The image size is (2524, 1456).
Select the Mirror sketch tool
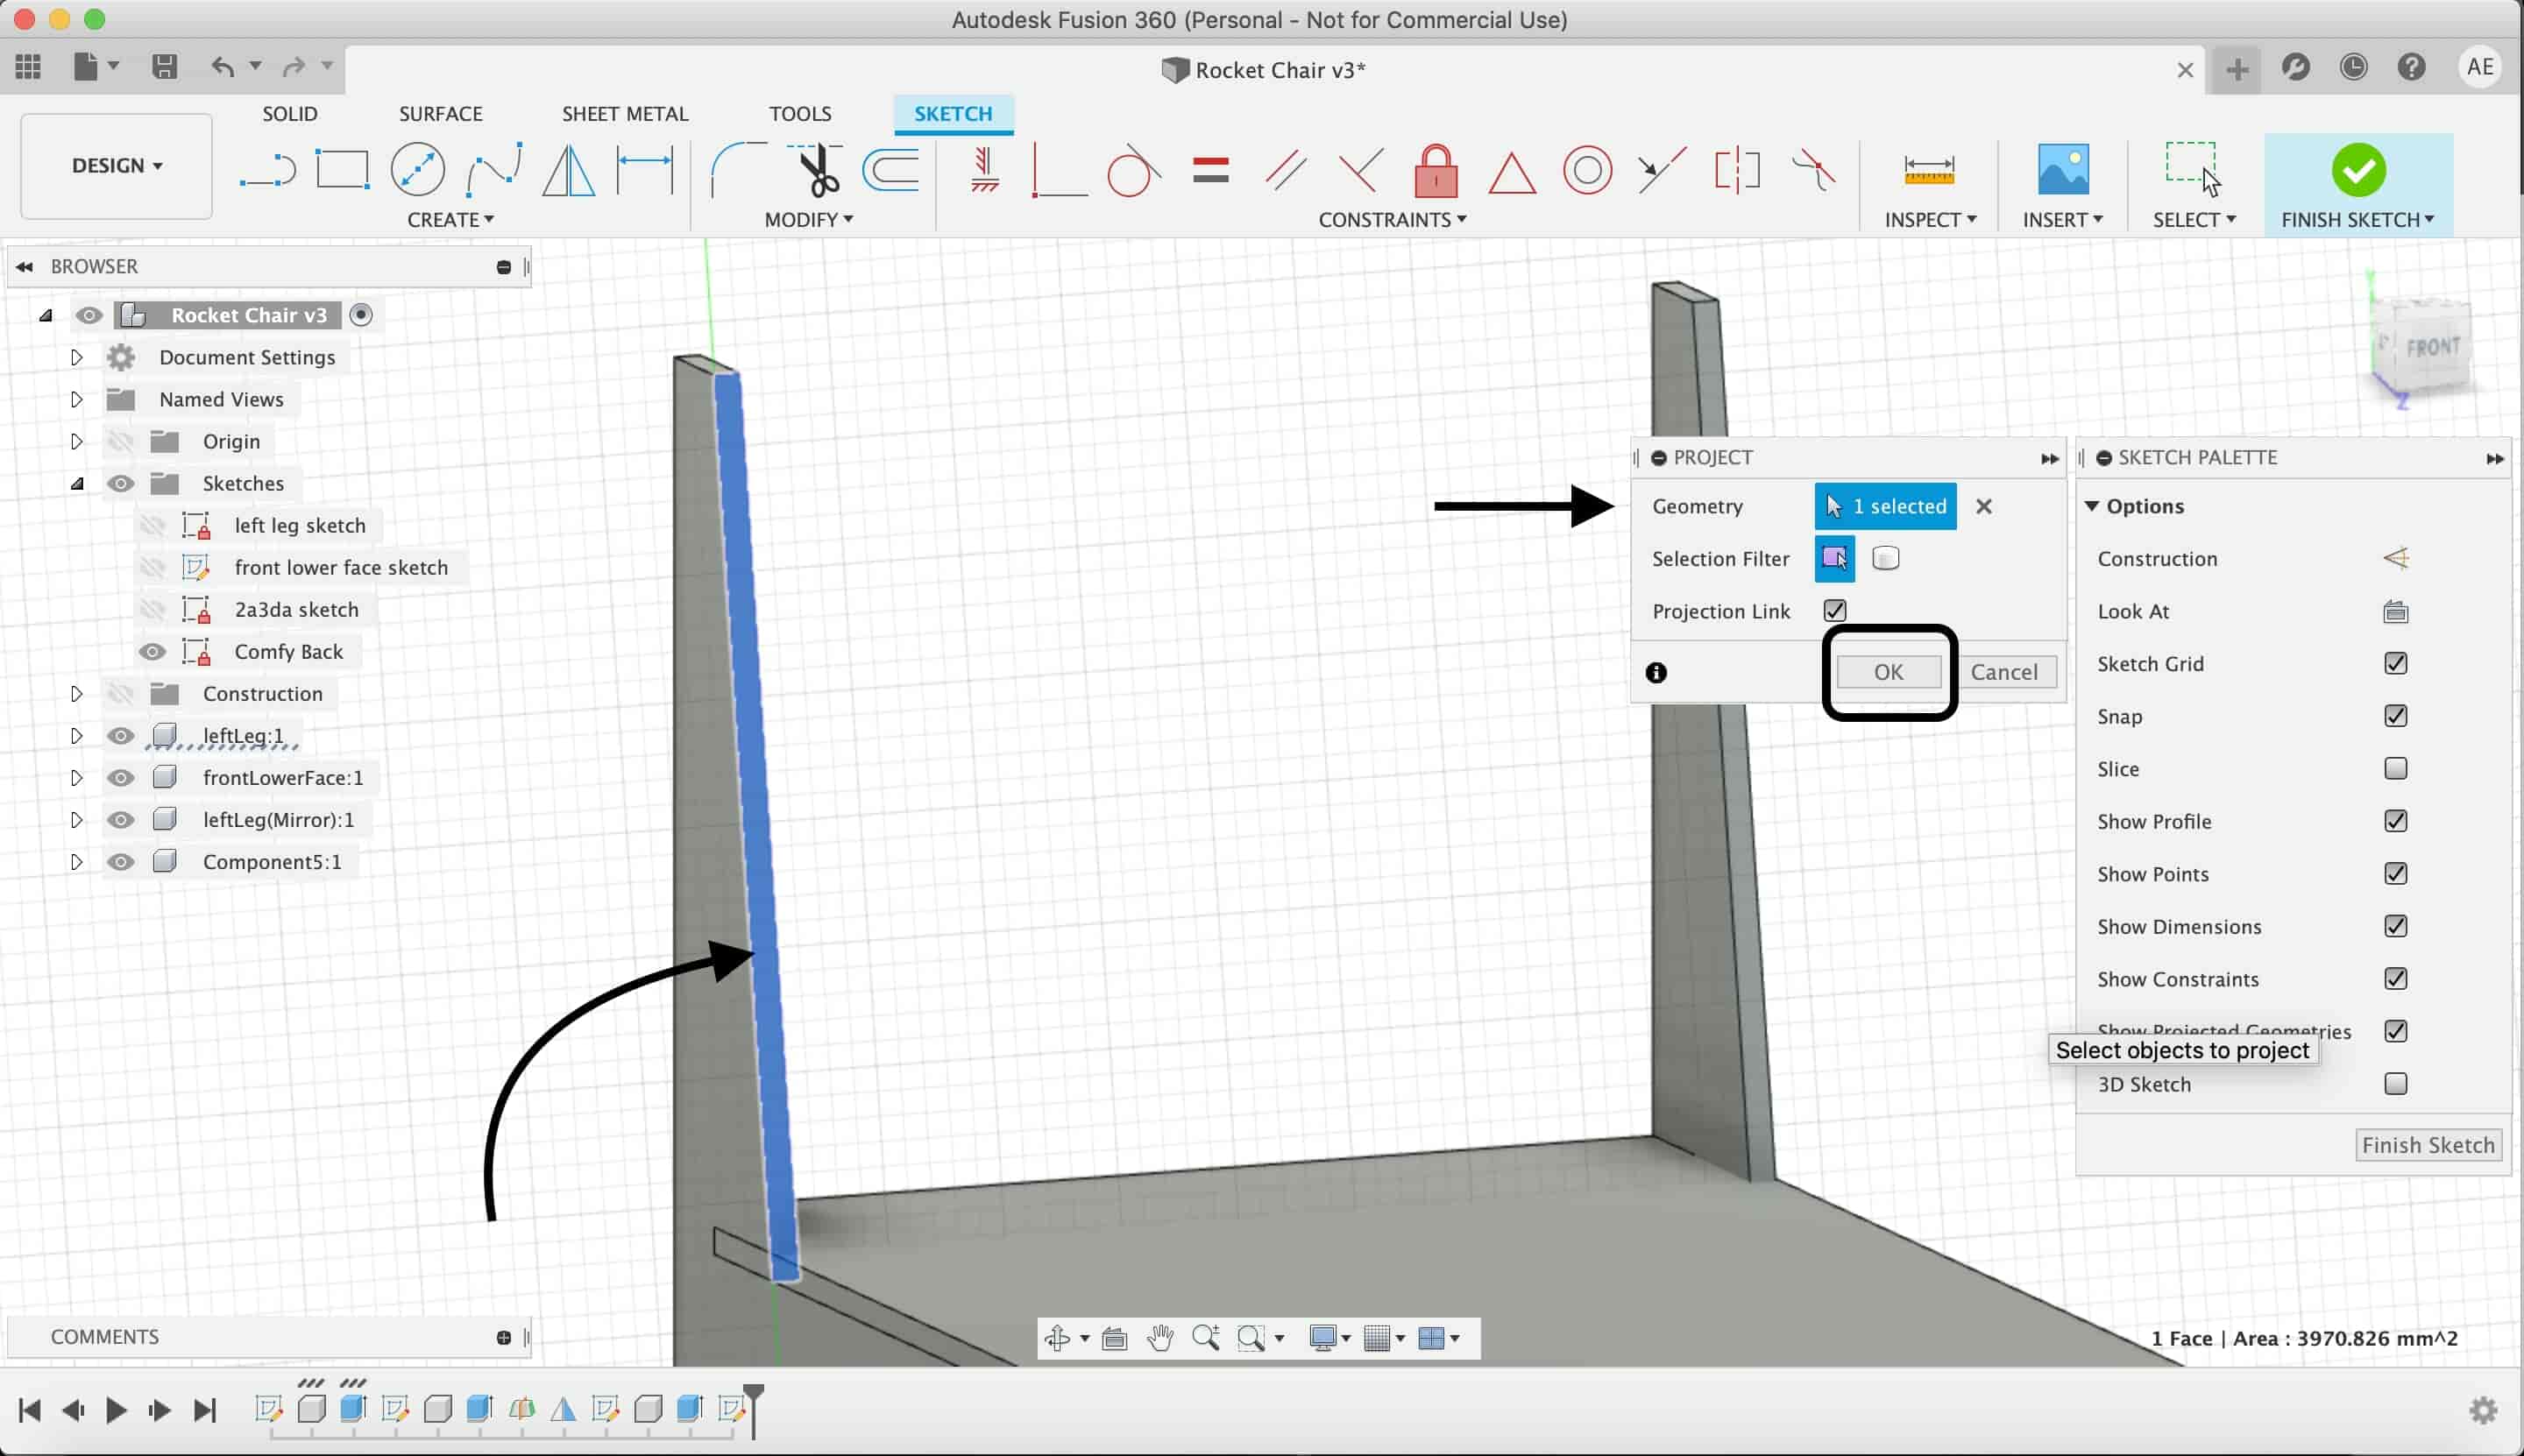[x=568, y=169]
